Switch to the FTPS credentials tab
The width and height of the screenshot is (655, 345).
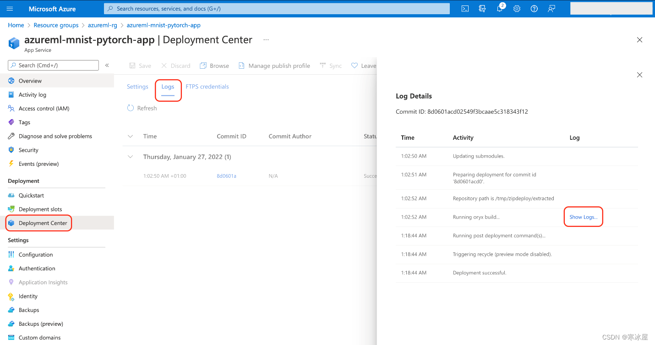point(207,87)
